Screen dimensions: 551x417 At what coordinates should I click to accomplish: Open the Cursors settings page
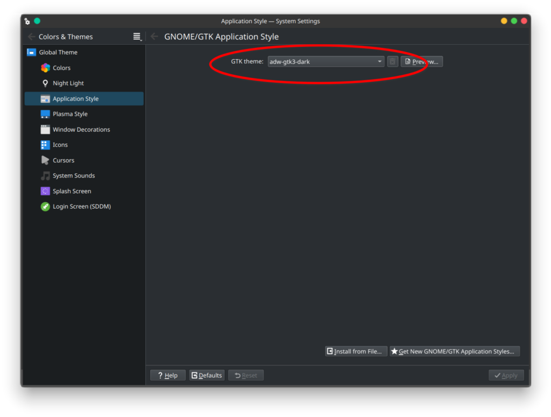coord(63,160)
